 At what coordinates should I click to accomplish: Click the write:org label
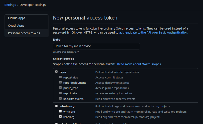[69, 112]
